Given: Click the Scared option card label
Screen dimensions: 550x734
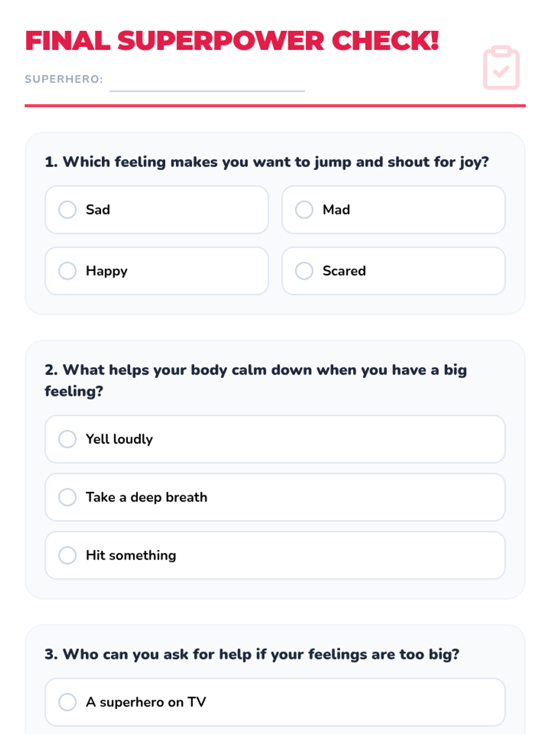Looking at the screenshot, I should [344, 271].
